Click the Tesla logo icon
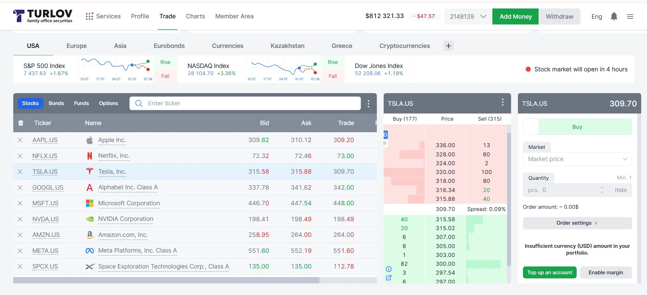The height and width of the screenshot is (295, 647). pyautogui.click(x=90, y=172)
